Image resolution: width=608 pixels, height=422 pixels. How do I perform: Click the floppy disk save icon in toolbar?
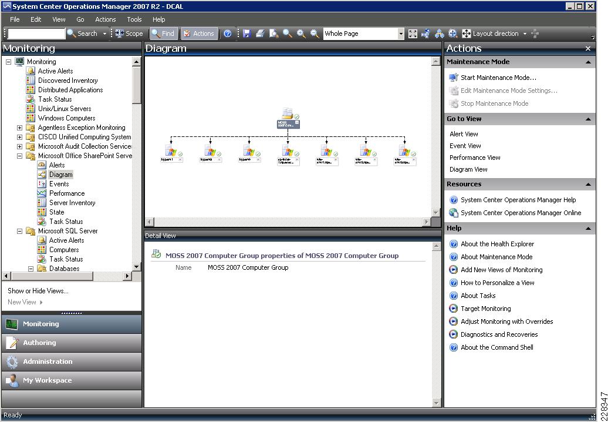tap(246, 34)
